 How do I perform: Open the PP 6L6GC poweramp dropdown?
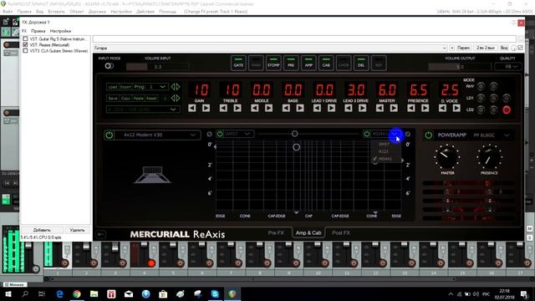(x=492, y=135)
